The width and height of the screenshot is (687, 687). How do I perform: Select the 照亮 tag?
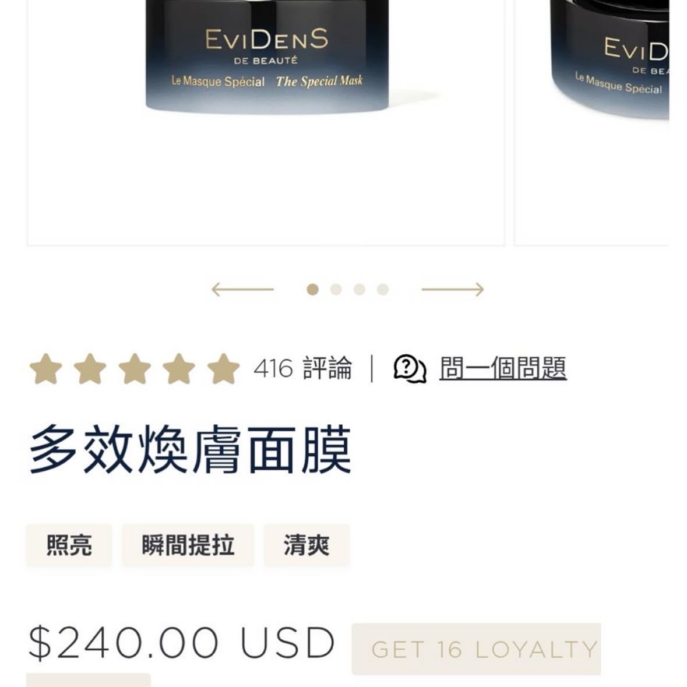69,545
